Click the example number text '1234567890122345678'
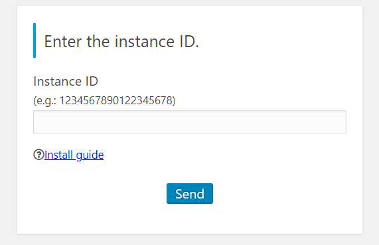 (116, 100)
